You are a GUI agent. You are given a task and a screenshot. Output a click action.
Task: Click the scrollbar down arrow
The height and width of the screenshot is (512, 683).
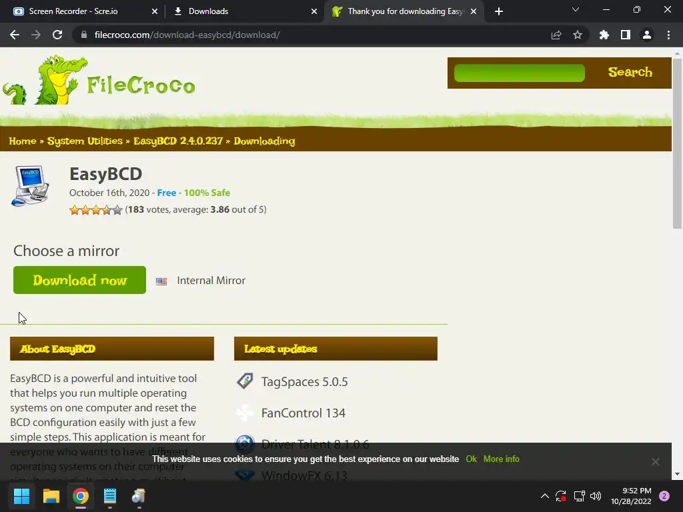677,474
